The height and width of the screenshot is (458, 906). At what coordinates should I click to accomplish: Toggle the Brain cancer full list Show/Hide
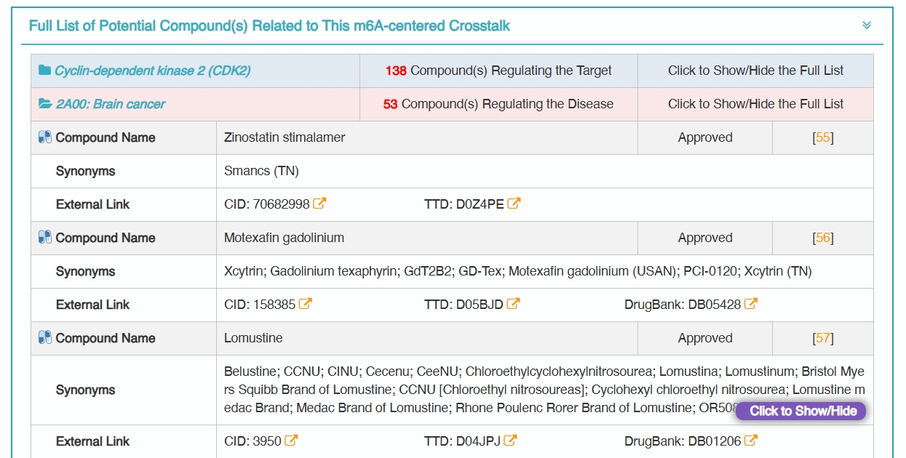tap(755, 104)
